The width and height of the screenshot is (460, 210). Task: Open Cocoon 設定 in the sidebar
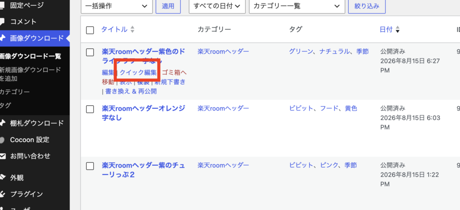tap(30, 140)
